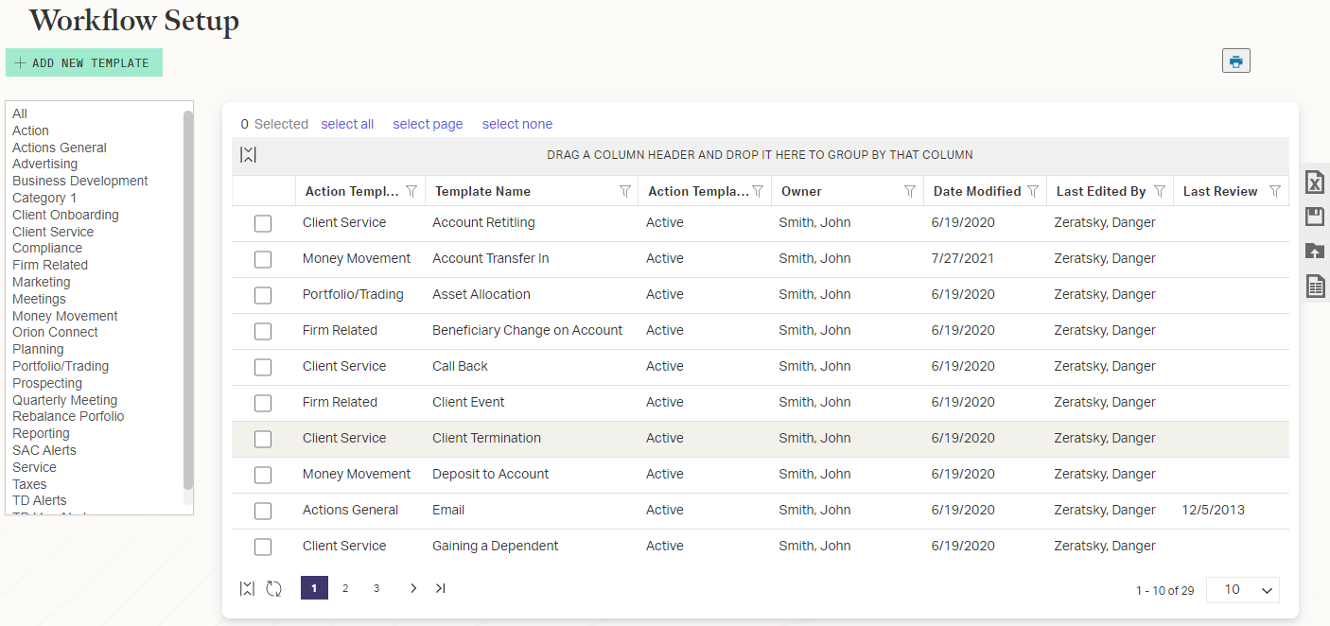This screenshot has height=626, width=1330.
Task: Refresh the grid with the reload icon
Action: click(273, 588)
